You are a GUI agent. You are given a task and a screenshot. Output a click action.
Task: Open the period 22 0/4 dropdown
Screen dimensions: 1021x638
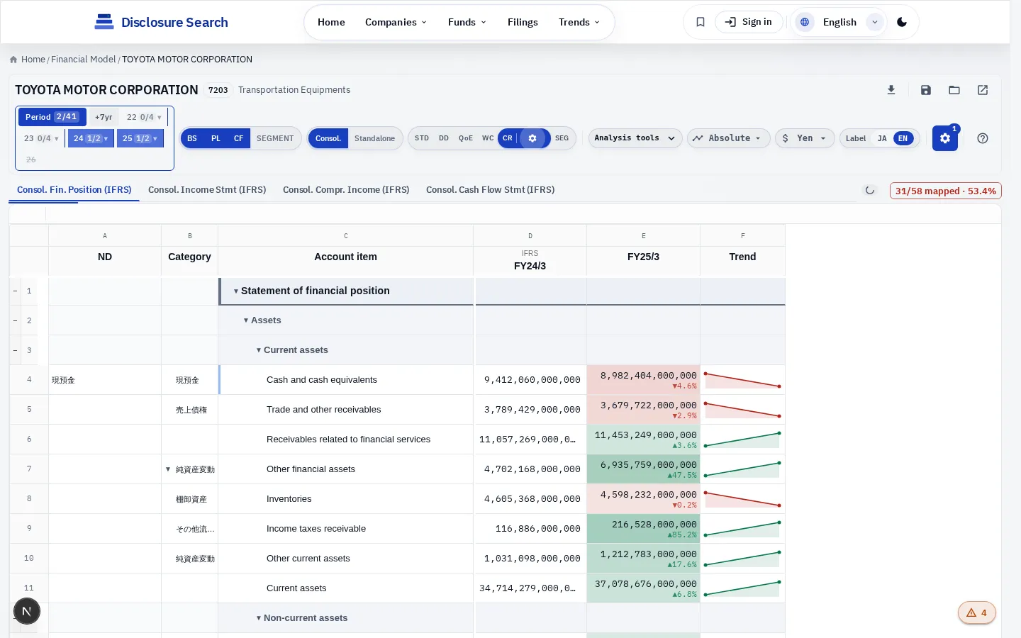click(x=144, y=117)
